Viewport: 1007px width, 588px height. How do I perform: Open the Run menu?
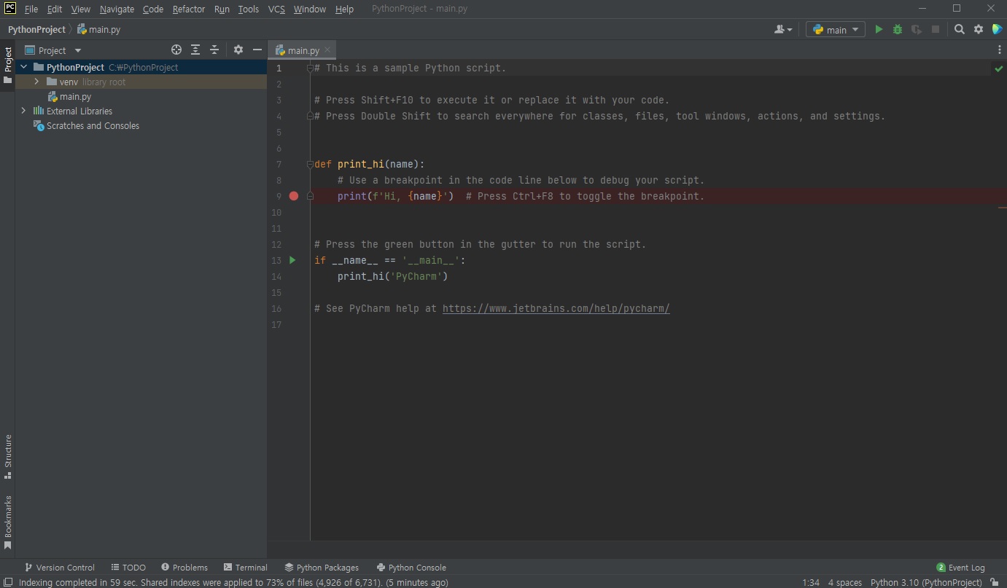[222, 9]
